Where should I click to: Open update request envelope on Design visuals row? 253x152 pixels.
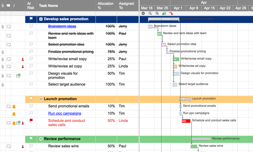[18, 76]
